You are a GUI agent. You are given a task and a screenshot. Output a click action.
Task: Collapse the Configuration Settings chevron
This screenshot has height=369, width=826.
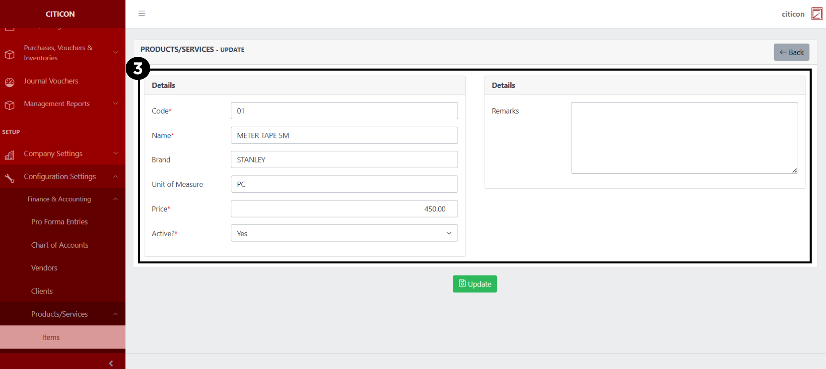(x=116, y=176)
